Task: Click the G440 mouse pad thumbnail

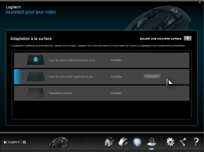Action: pyautogui.click(x=36, y=77)
